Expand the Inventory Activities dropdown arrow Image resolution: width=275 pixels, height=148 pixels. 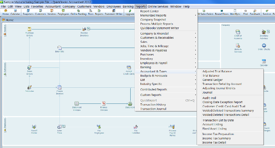tap(268, 32)
